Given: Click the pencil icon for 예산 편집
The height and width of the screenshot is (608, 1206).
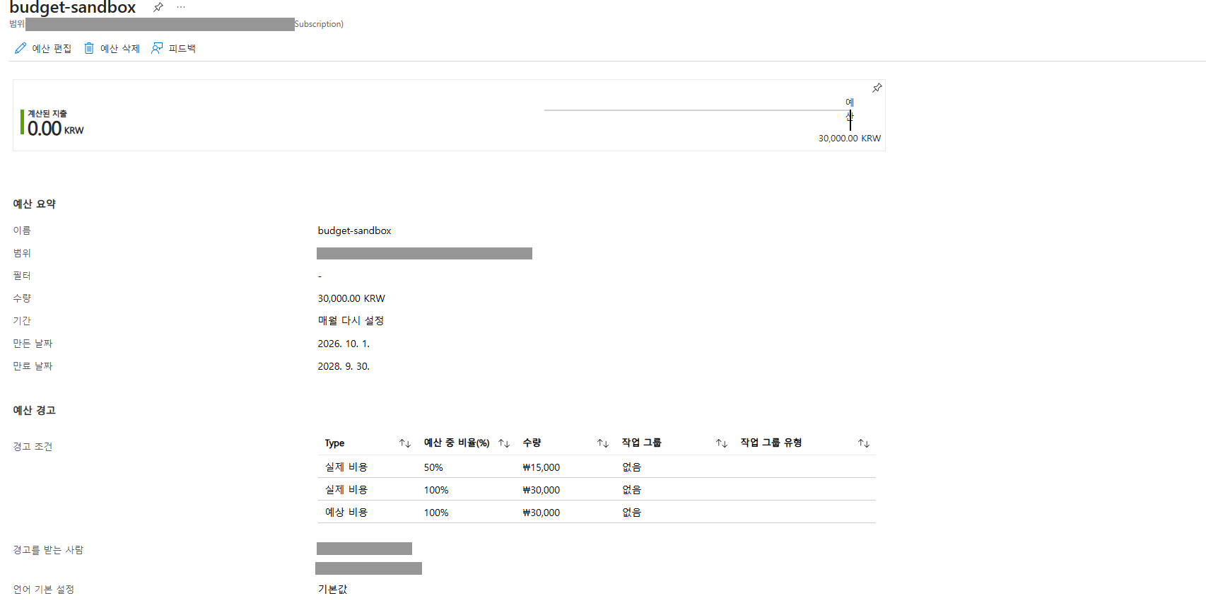Looking at the screenshot, I should tap(21, 48).
